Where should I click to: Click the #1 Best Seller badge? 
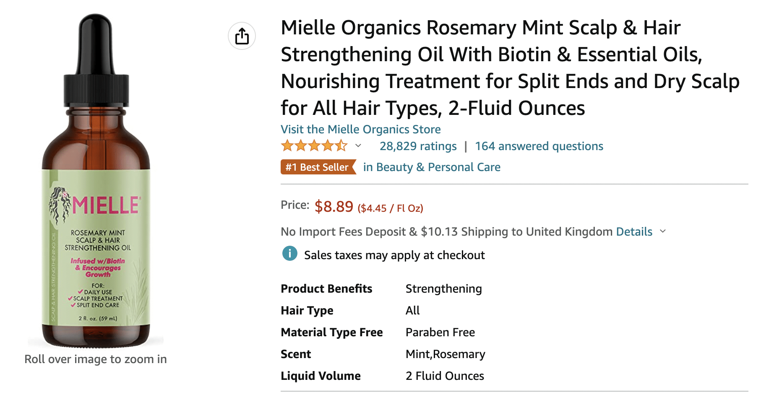[318, 167]
